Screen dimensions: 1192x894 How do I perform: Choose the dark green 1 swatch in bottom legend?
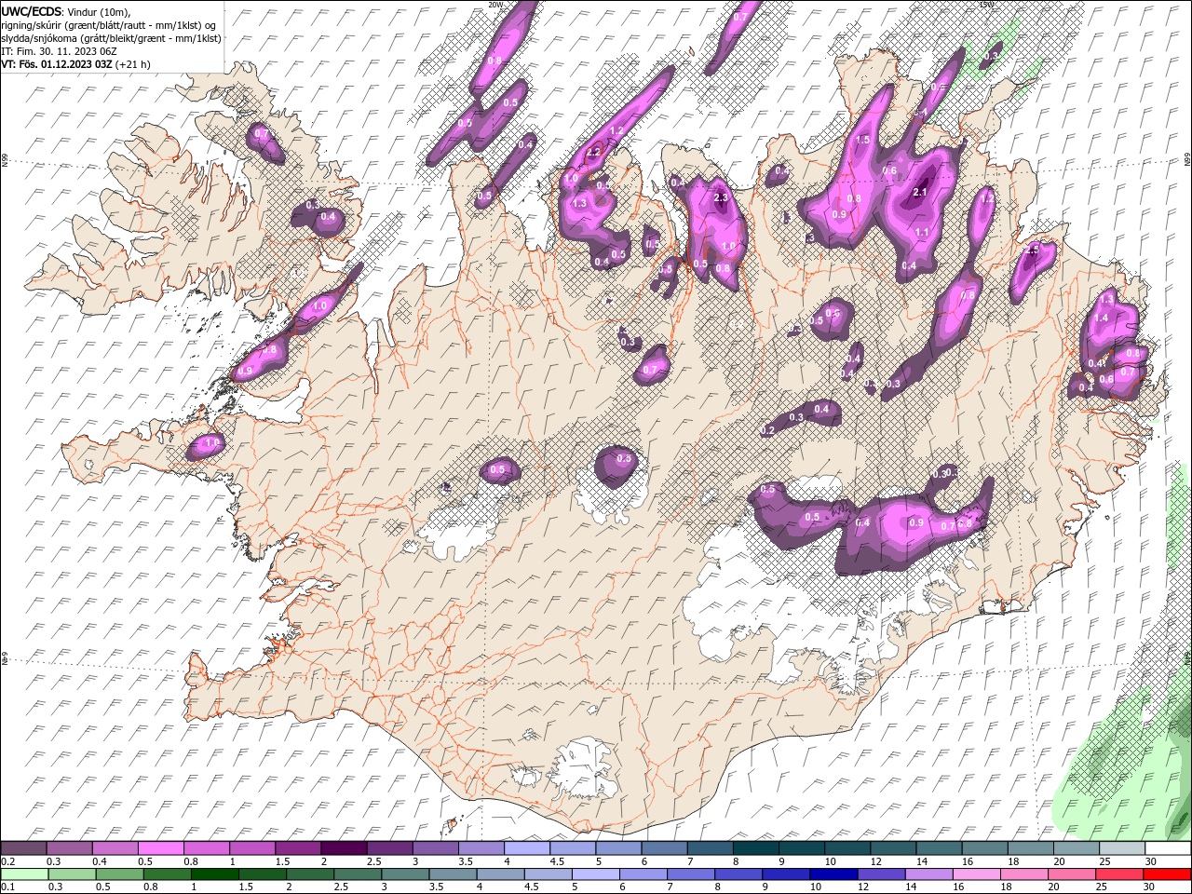pyautogui.click(x=214, y=874)
